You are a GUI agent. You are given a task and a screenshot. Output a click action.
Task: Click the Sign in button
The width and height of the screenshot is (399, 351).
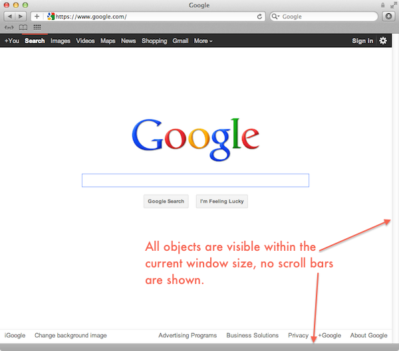(362, 41)
